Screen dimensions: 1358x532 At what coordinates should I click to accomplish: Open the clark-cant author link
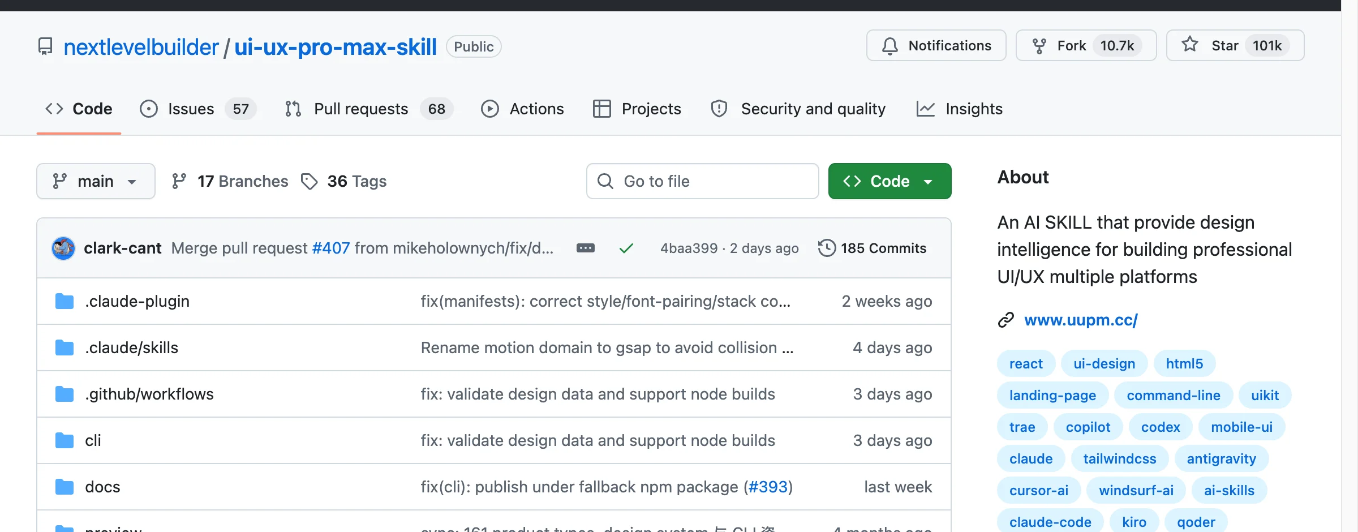(x=122, y=248)
